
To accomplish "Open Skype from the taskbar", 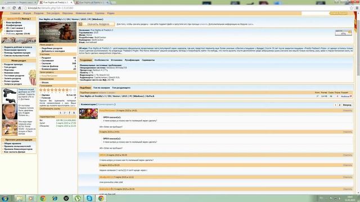I will pyautogui.click(x=89, y=198).
